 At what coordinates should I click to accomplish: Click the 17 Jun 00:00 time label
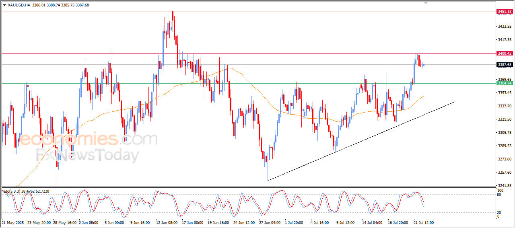pos(193,222)
